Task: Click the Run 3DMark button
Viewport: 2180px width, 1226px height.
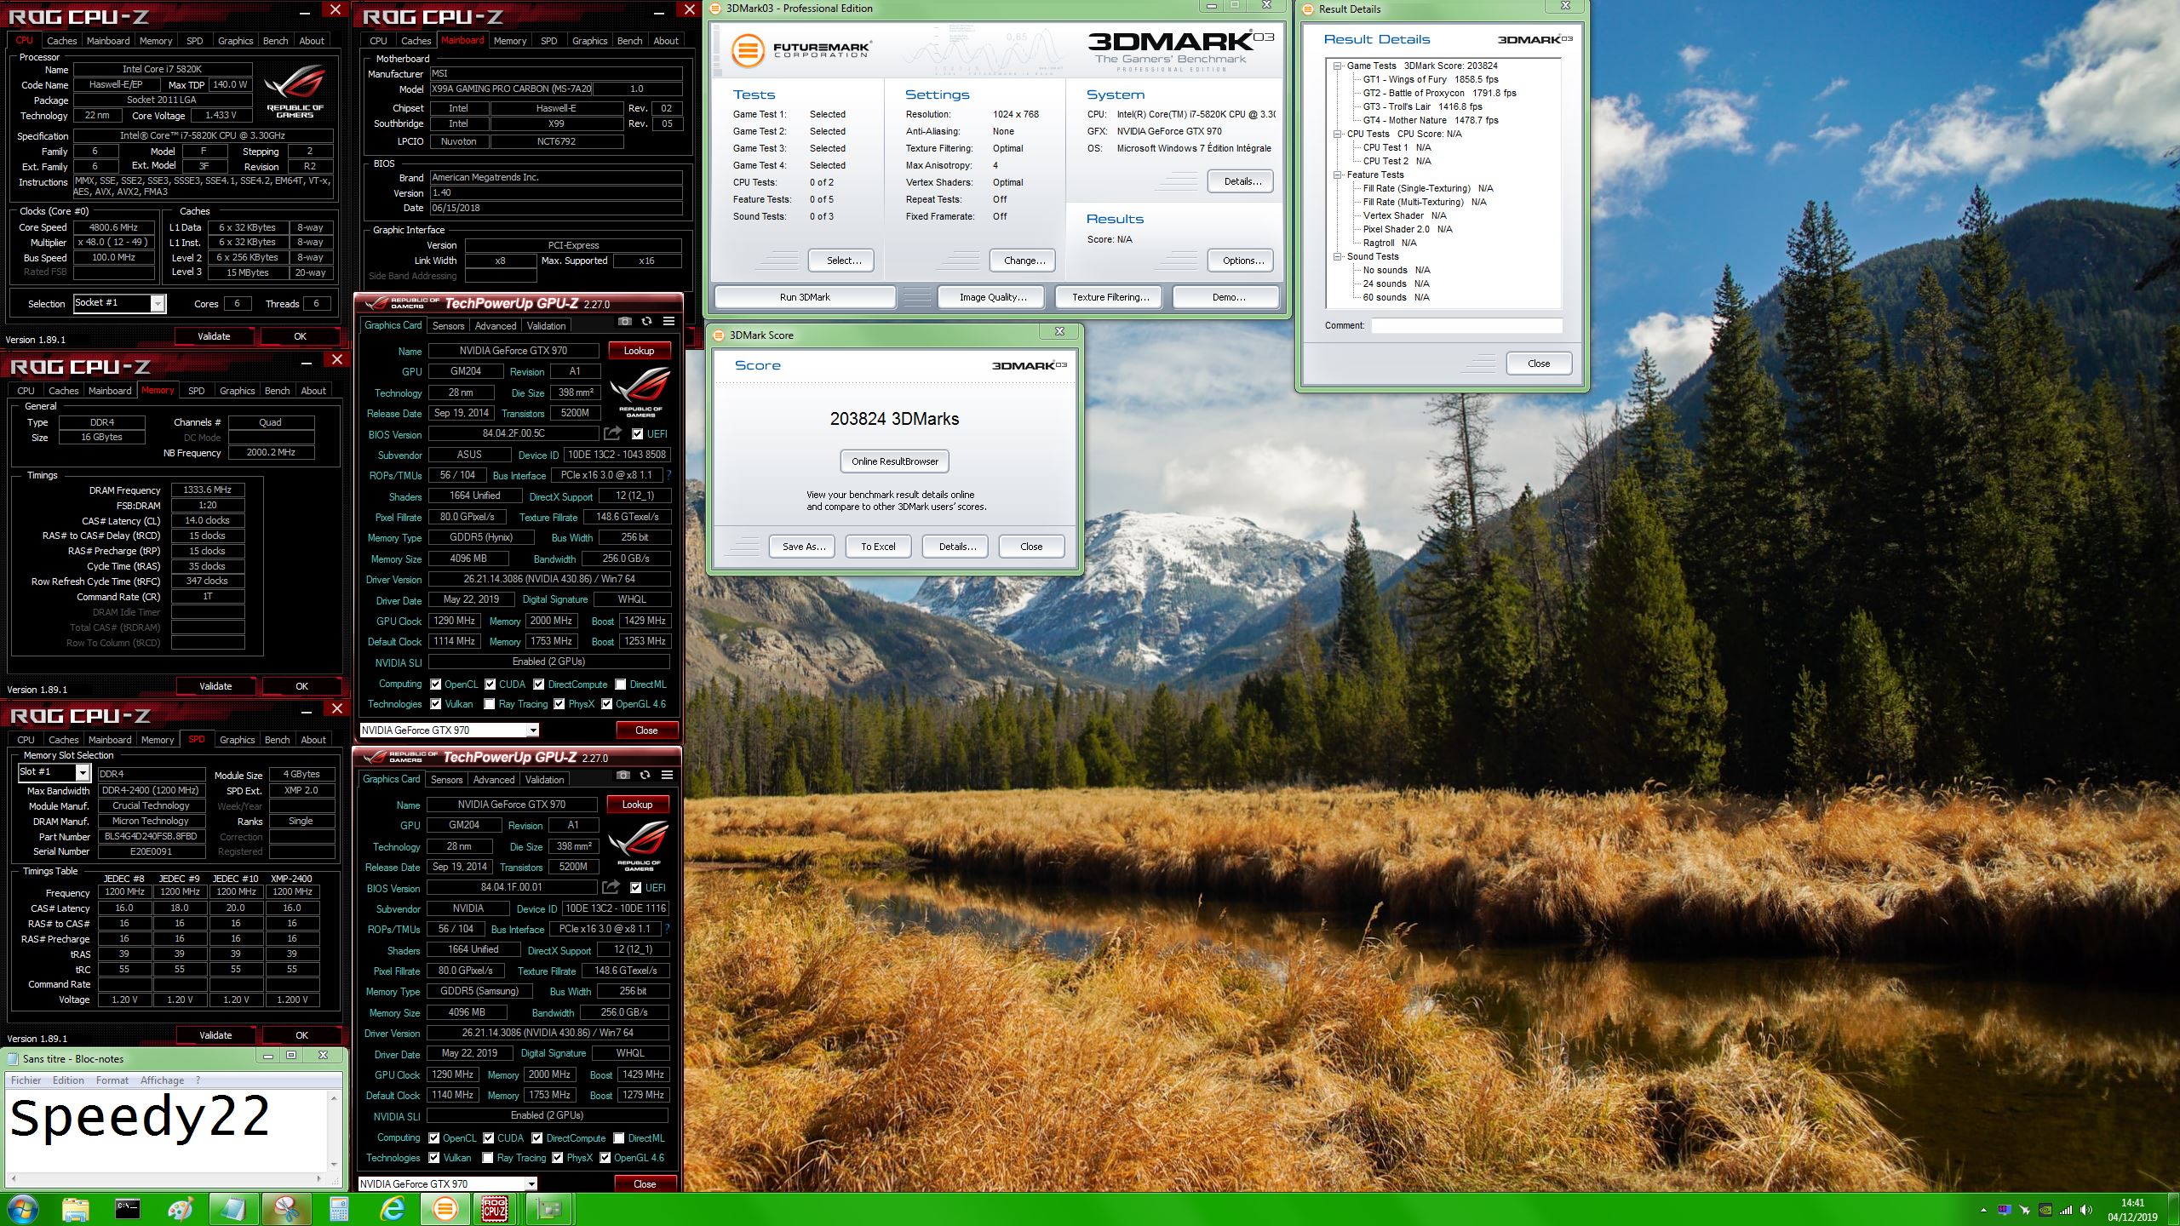Action: point(805,297)
